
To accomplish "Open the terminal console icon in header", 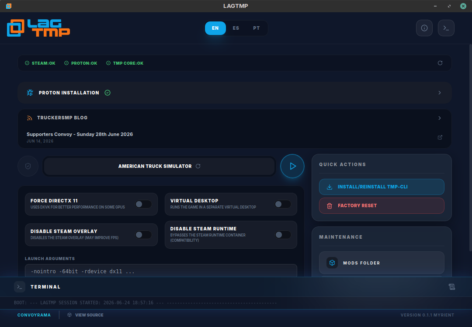I will tap(446, 28).
